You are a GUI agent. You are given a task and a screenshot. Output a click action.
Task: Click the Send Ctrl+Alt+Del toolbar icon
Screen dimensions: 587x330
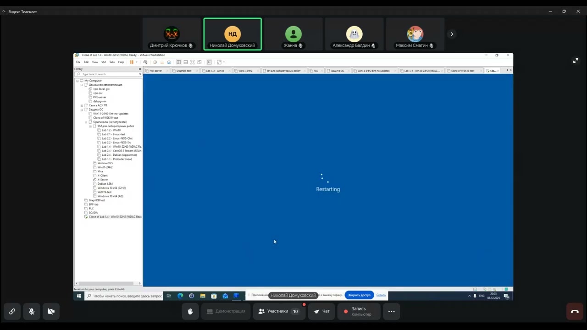tap(145, 62)
